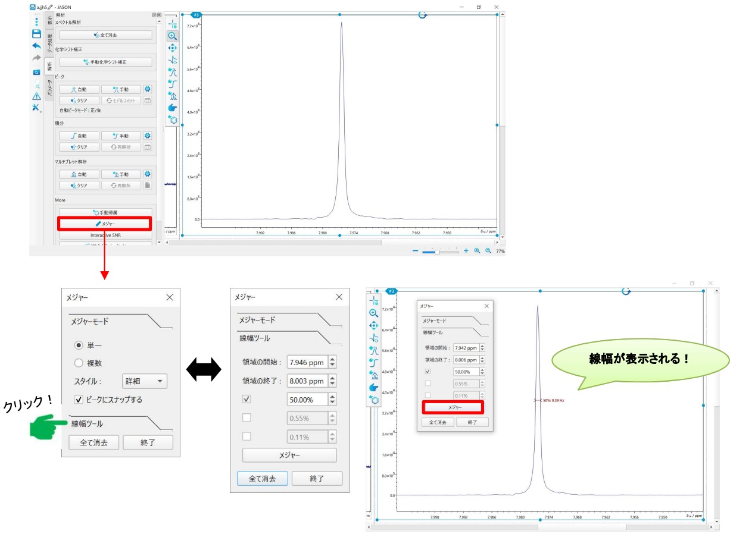Click the zoom slider beside the 77% label
This screenshot has width=730, height=534.
coord(439,252)
